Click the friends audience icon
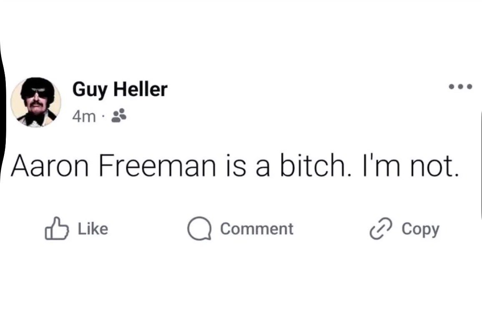 (119, 115)
